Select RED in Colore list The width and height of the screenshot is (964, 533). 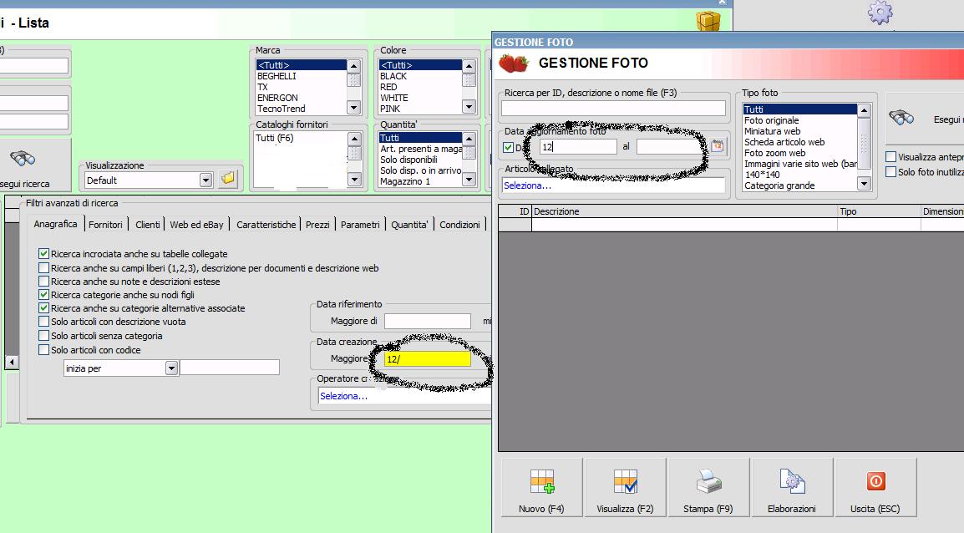(x=388, y=87)
